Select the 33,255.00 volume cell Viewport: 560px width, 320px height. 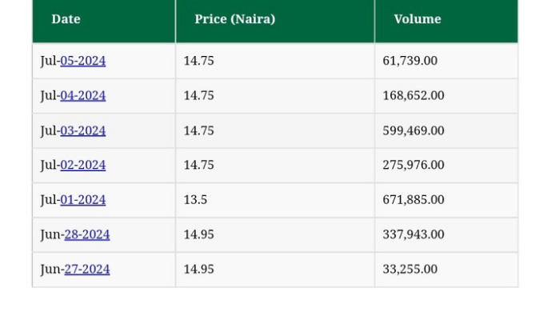tap(410, 270)
